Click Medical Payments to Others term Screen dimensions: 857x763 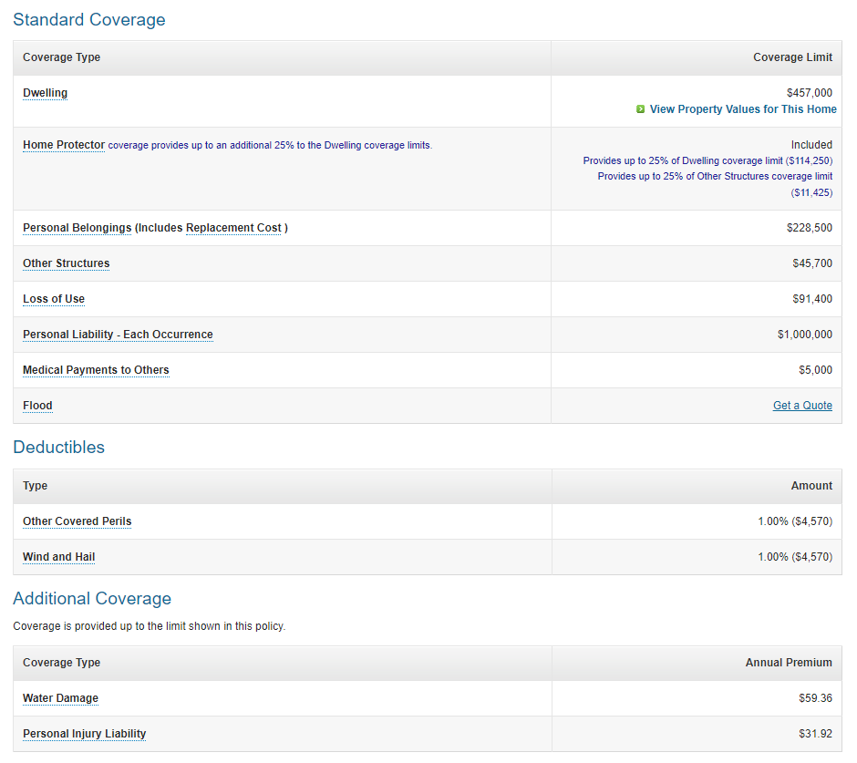pos(96,370)
